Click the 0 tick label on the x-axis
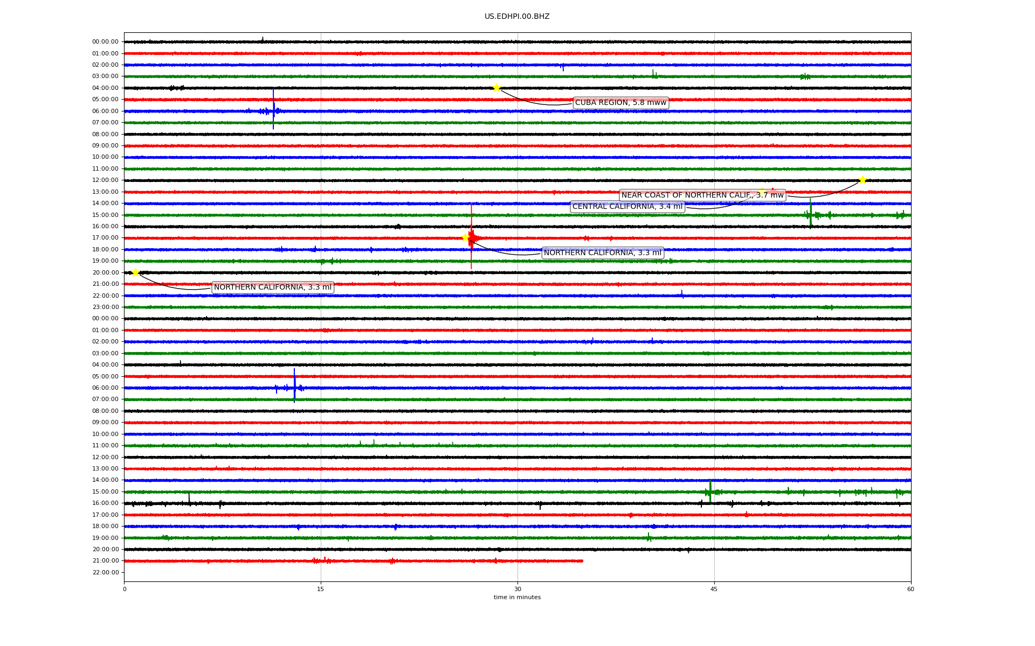1035x646 pixels. pyautogui.click(x=125, y=589)
